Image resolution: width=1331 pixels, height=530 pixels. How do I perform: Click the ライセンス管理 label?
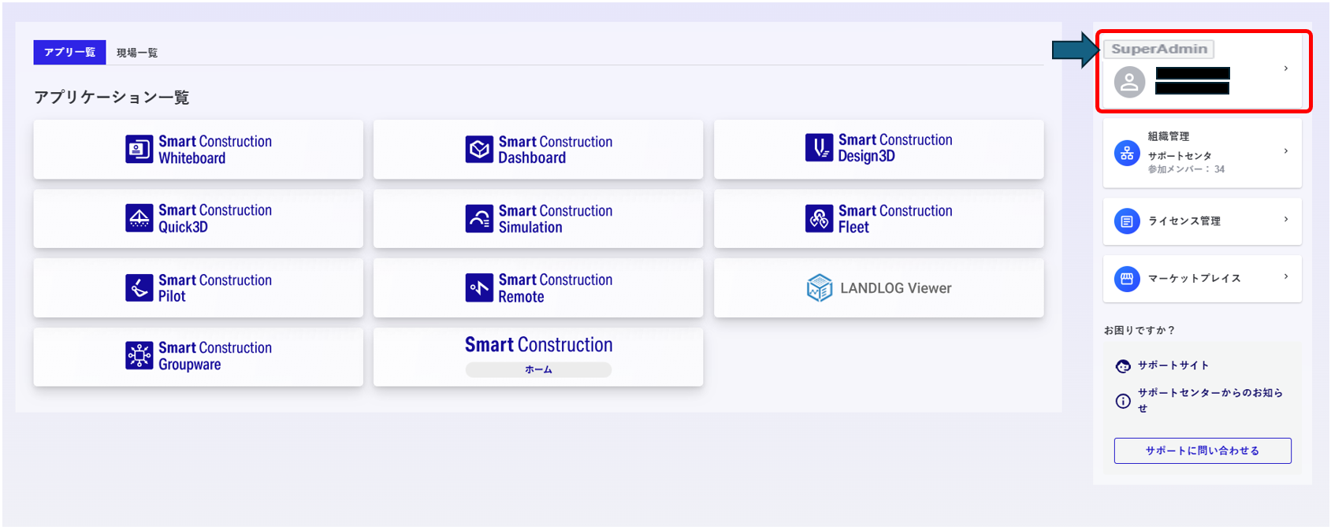pos(1184,221)
